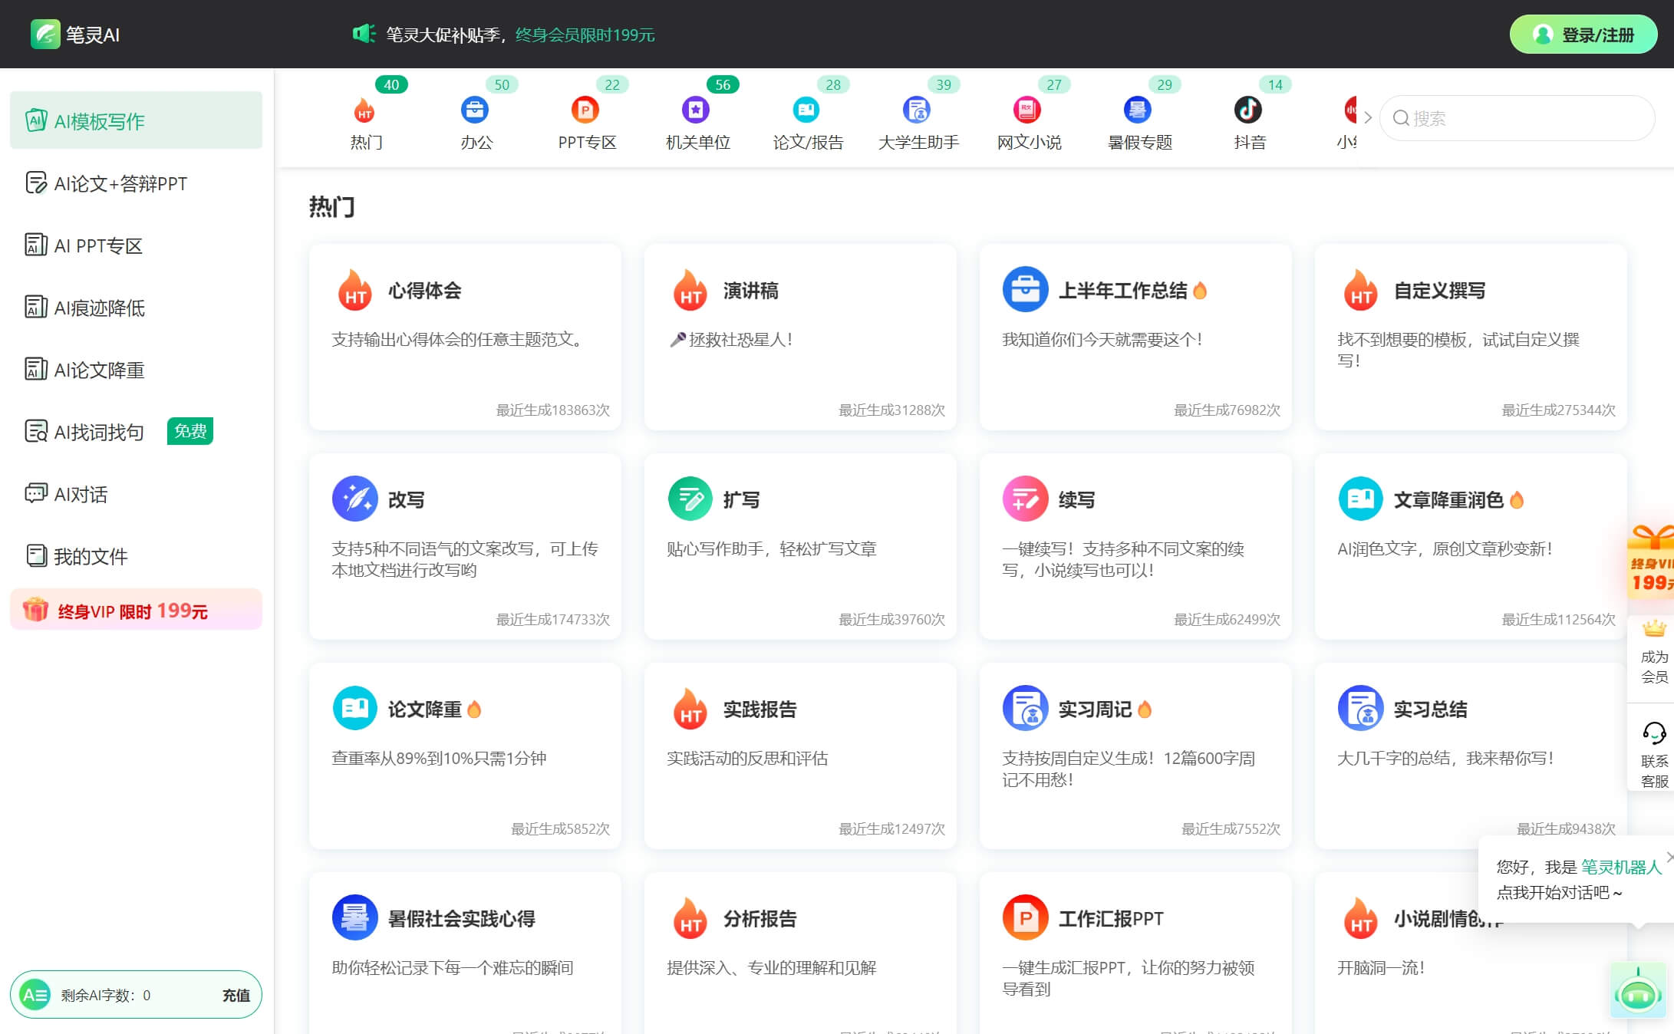1674x1034 pixels.
Task: Select the 扩写 expansion tool icon
Action: pyautogui.click(x=690, y=499)
